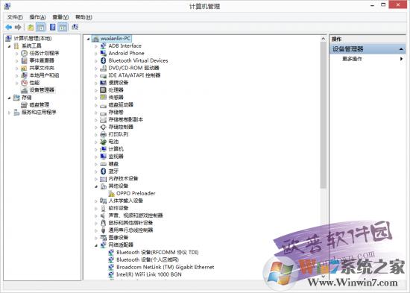Expand the IDE ATA/ATAPI 控制器 node
The height and width of the screenshot is (293, 410).
96,75
